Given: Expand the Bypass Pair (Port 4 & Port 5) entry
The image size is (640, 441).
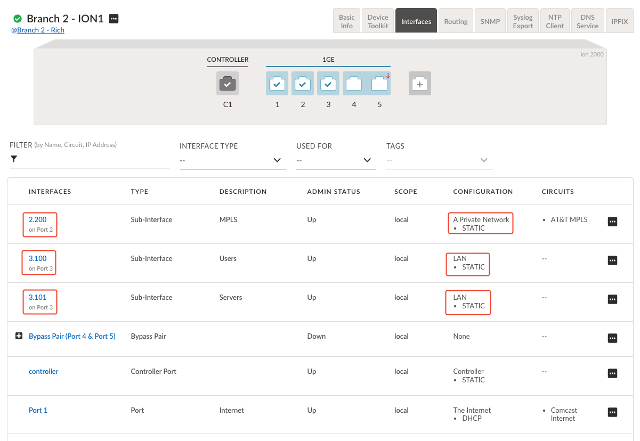Looking at the screenshot, I should tap(20, 336).
